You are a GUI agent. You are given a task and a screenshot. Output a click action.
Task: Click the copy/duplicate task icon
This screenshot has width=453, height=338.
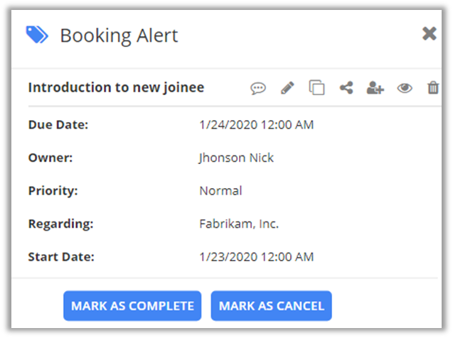pyautogui.click(x=316, y=88)
